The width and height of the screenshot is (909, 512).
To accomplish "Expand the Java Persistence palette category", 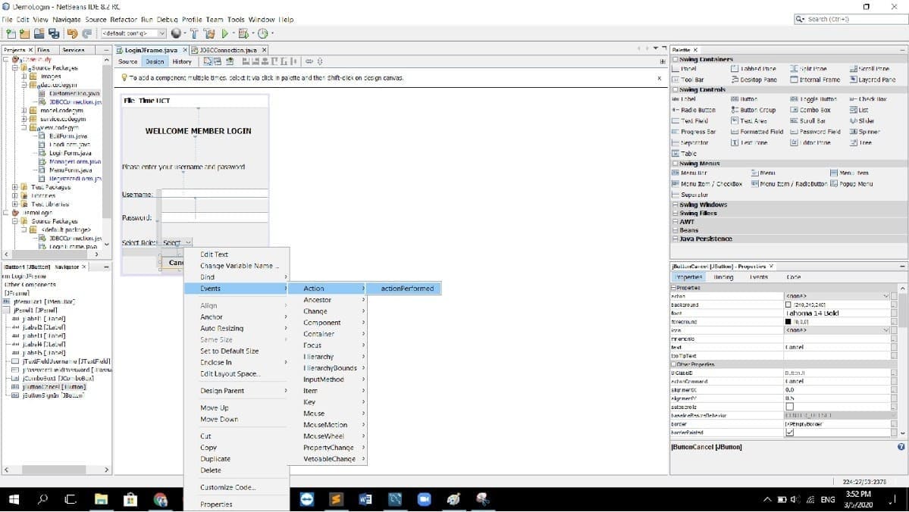I will pos(675,239).
